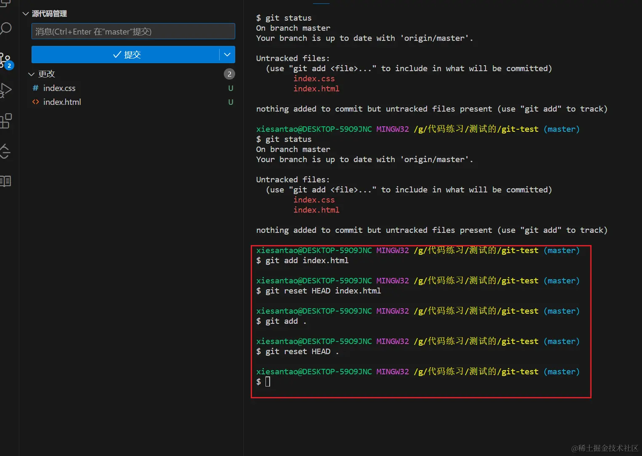Focus the commit message input field
Viewport: 642px width, 456px height.
[x=133, y=32]
